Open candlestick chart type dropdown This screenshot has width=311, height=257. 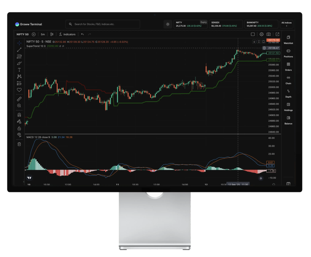click(x=52, y=34)
